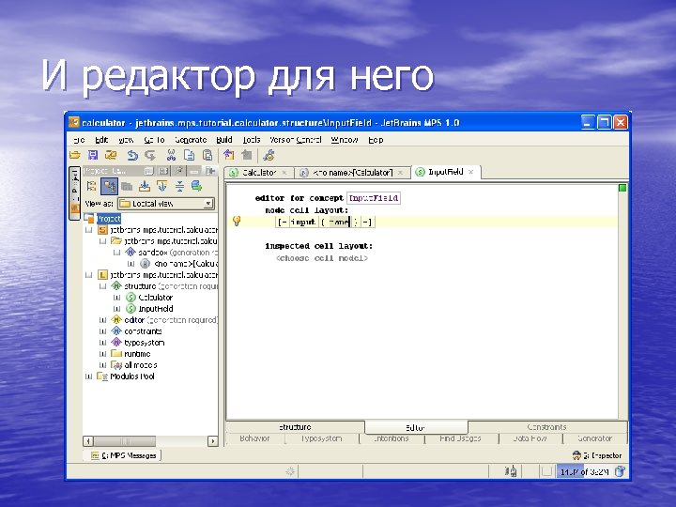Viewport: 676px width, 507px height.
Task: Click the gray folder icon in the Project toolbar
Action: click(x=127, y=186)
